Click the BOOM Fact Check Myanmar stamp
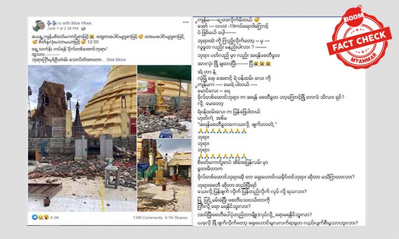The width and height of the screenshot is (399, 239). [x=359, y=38]
